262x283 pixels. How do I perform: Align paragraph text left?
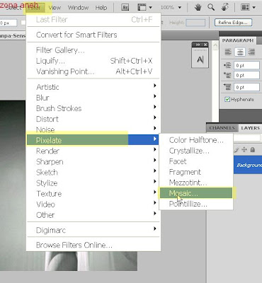click(228, 52)
